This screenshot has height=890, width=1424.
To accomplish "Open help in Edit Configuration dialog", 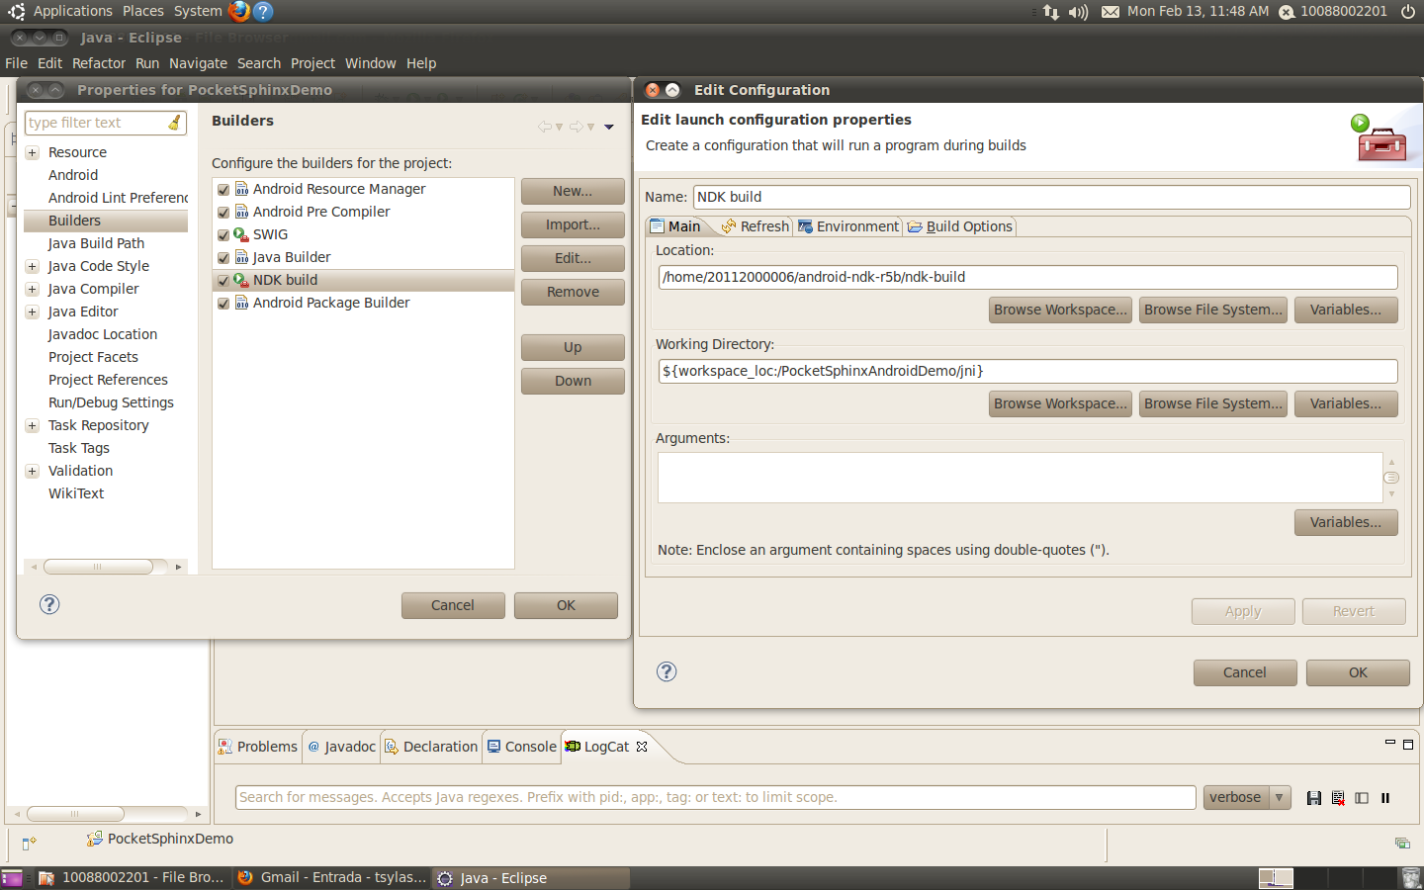I will pyautogui.click(x=667, y=671).
